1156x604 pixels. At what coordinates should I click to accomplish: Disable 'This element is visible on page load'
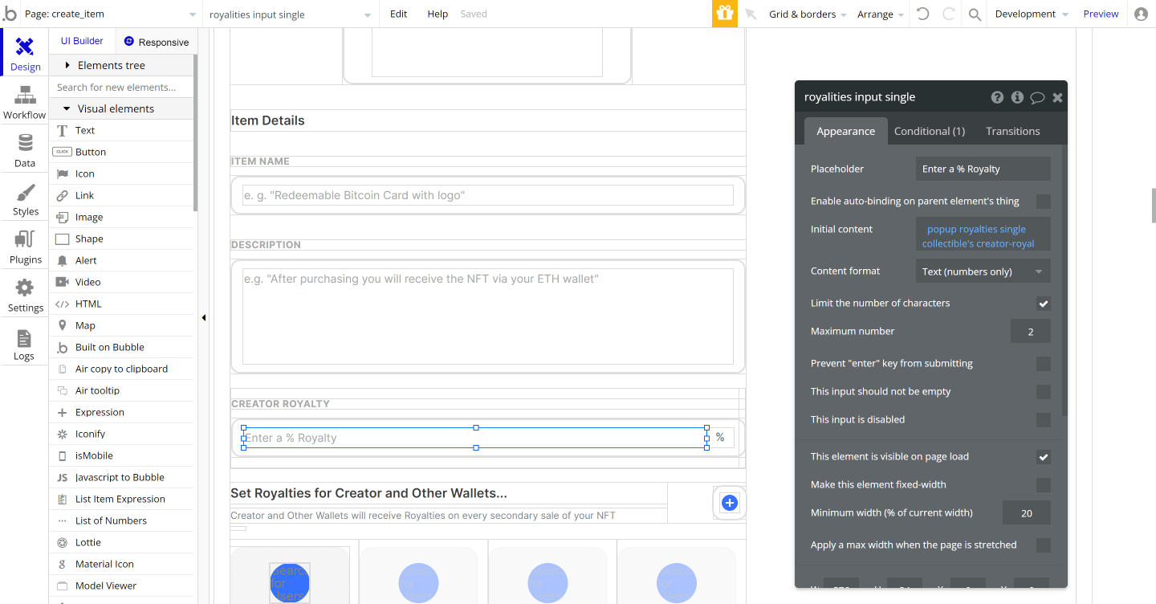point(1043,456)
